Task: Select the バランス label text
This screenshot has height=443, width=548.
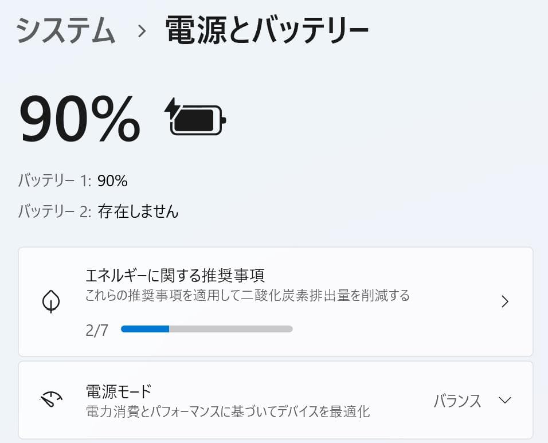Action: 457,402
